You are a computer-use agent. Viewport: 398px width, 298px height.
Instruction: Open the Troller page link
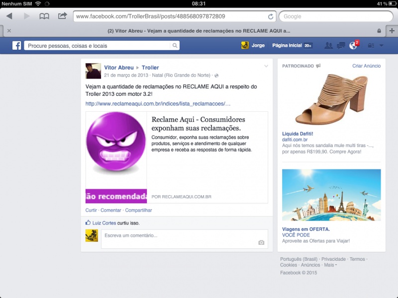pyautogui.click(x=150, y=68)
